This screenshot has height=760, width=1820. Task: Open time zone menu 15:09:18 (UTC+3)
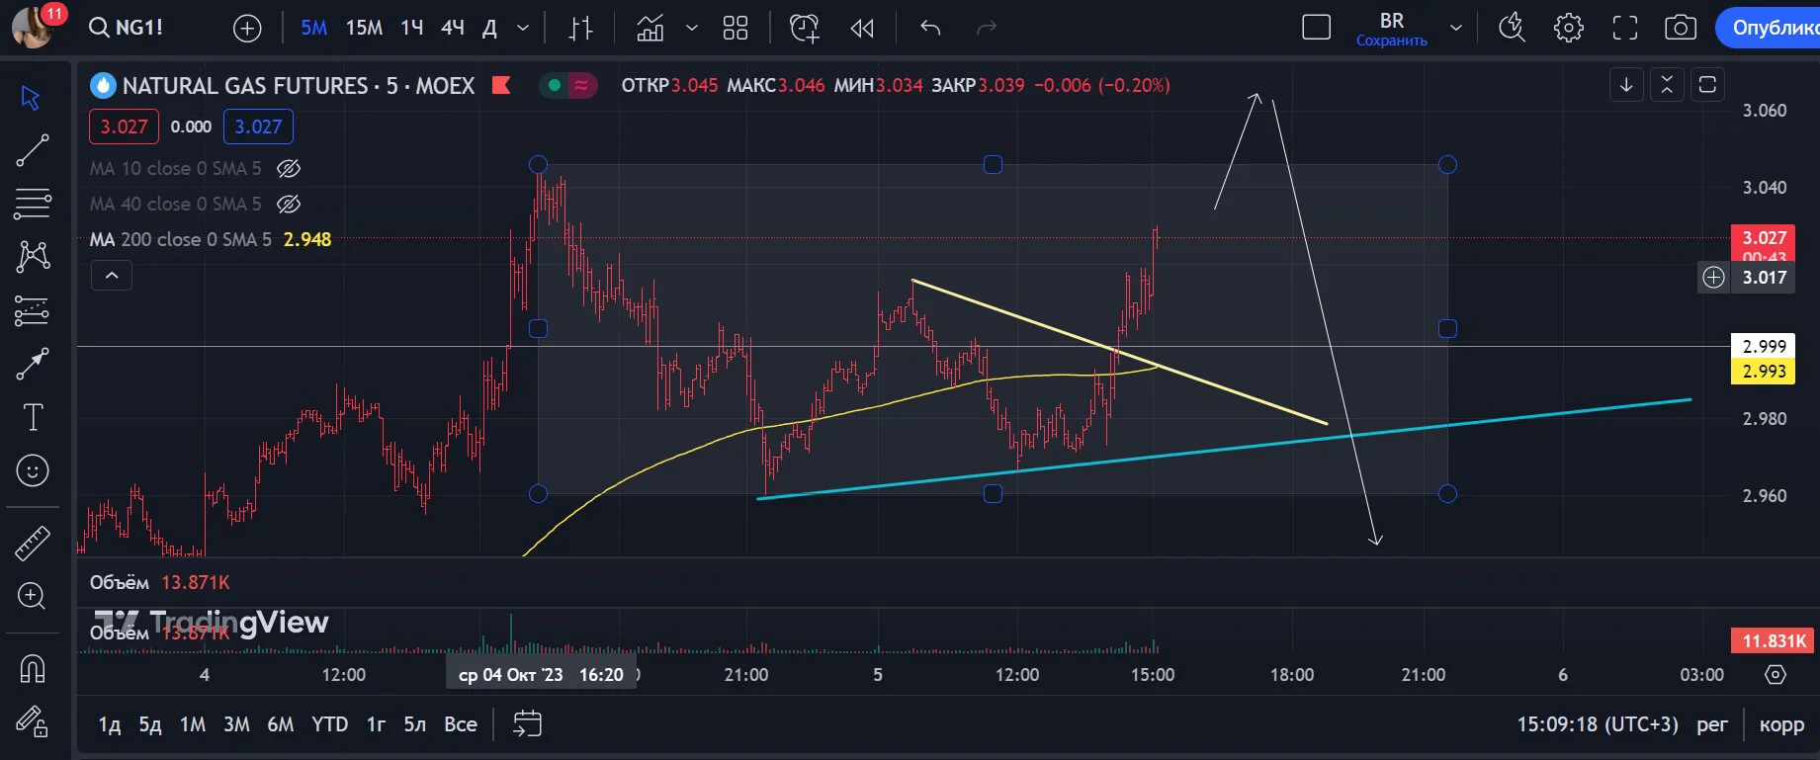(x=1598, y=724)
